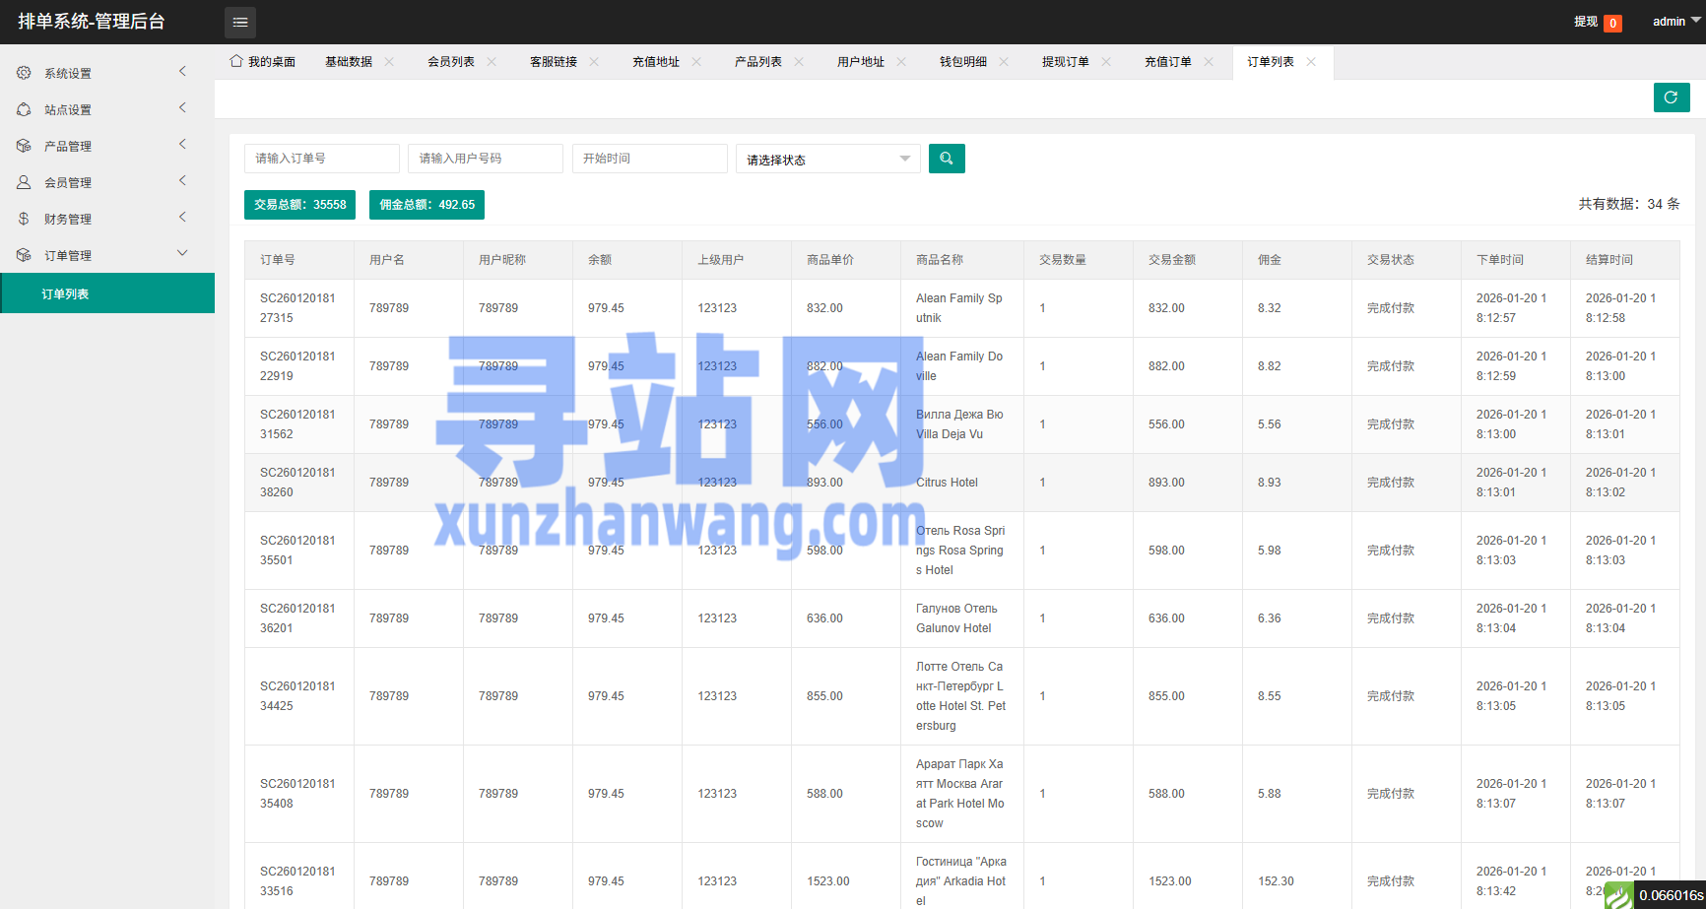Click the green refresh icon button
The image size is (1706, 909).
click(x=1671, y=97)
